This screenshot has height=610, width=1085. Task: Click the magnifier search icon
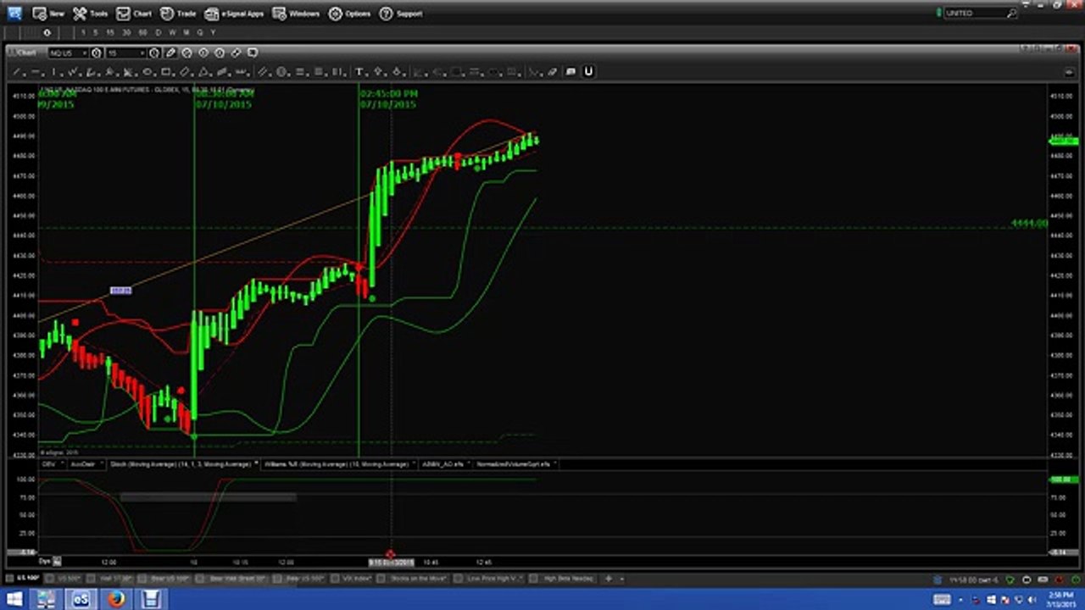1011,14
